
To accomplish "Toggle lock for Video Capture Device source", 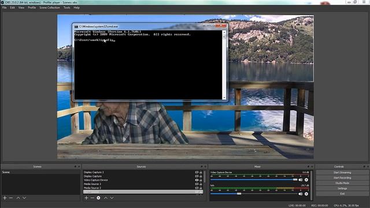I will click(x=201, y=180).
